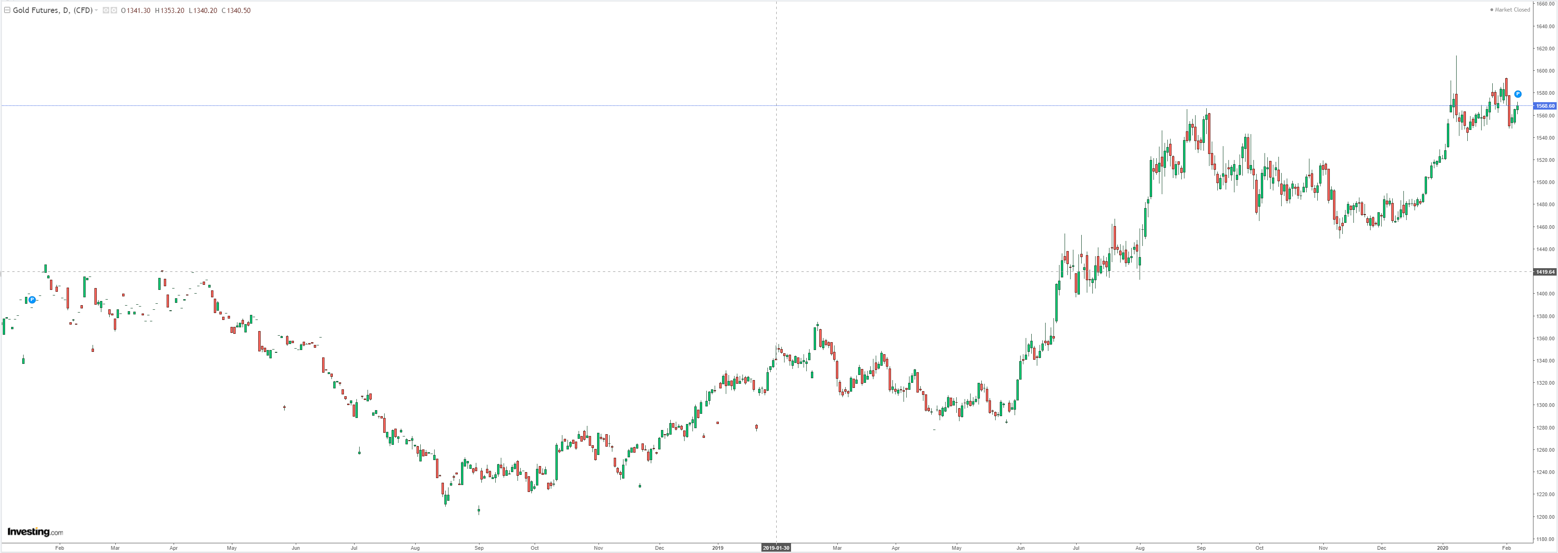Open Gold Futures series settings gear
The image size is (1558, 553).
[x=114, y=10]
